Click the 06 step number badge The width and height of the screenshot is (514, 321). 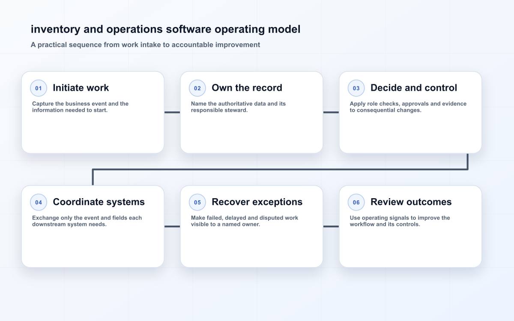click(356, 202)
